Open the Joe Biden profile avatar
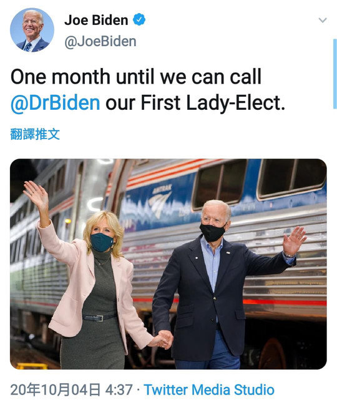The image size is (337, 407). click(x=32, y=30)
